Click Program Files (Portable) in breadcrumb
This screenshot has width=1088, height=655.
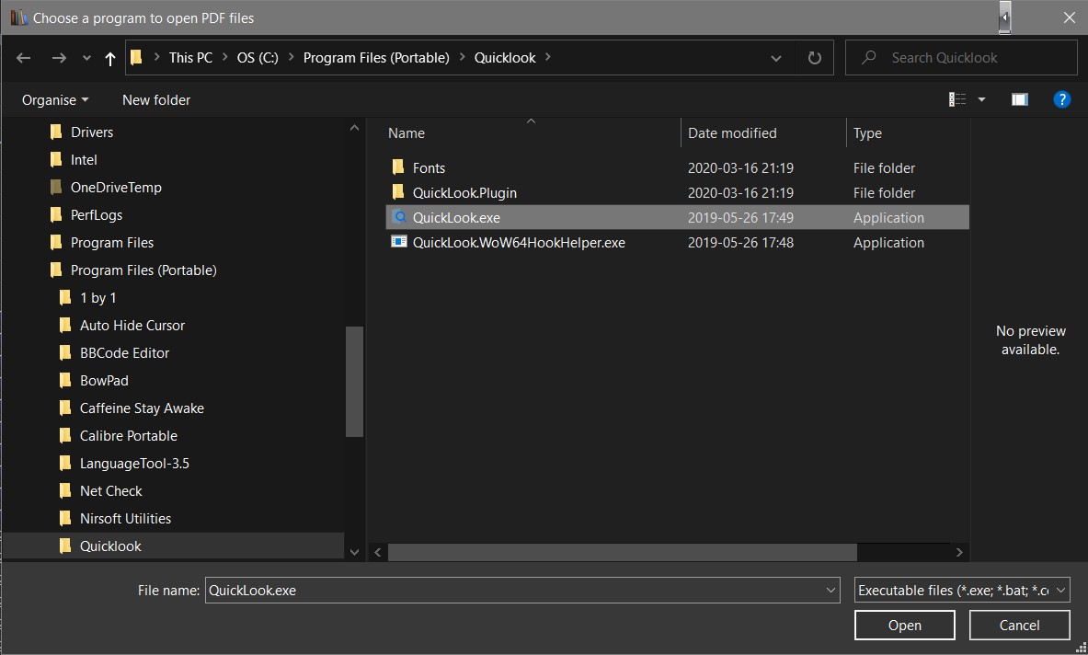pos(376,58)
